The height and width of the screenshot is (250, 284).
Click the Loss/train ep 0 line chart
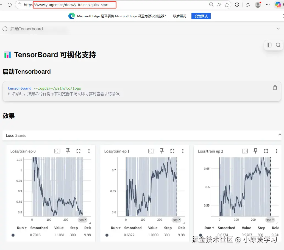click(x=57, y=187)
